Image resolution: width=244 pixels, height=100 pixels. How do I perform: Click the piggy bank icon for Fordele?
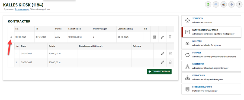coord(187,55)
